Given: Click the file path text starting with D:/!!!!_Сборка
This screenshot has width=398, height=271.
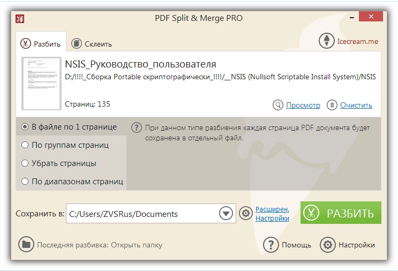Looking at the screenshot, I should tap(220, 77).
